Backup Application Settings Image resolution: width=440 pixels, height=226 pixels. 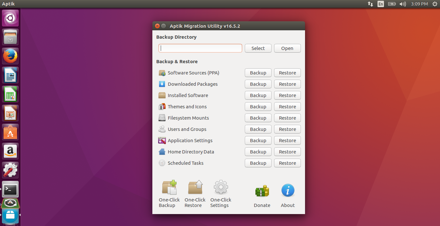258,141
